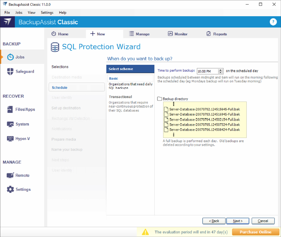Click the help question mark icon
This screenshot has width=281, height=237.
(x=273, y=22)
